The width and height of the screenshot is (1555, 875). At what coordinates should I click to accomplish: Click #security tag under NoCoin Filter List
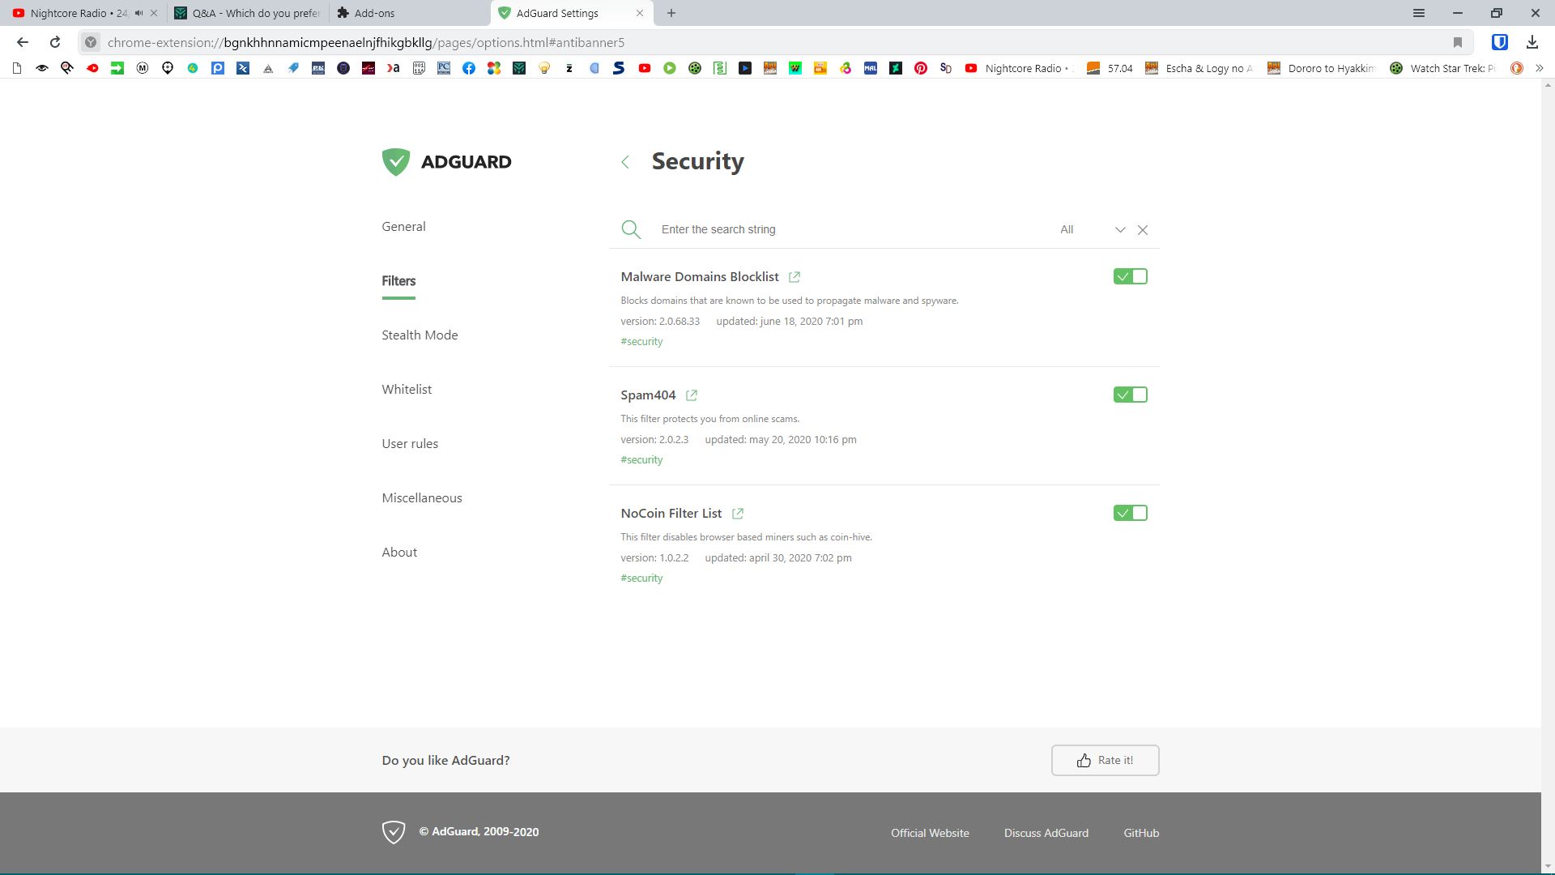click(641, 578)
